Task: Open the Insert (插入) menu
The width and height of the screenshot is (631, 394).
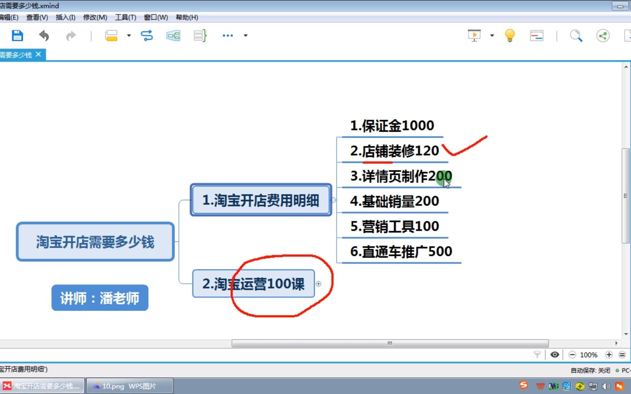Action: click(x=66, y=17)
